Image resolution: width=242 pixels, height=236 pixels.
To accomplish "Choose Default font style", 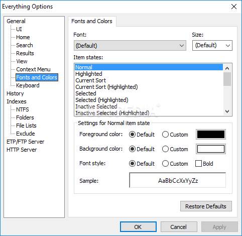I will [x=142, y=164].
